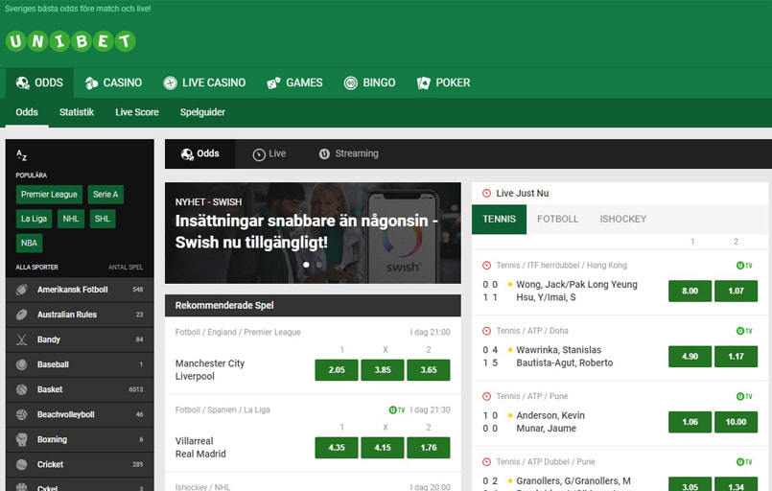
Task: Click the first banner carousel dot
Action: 306,265
